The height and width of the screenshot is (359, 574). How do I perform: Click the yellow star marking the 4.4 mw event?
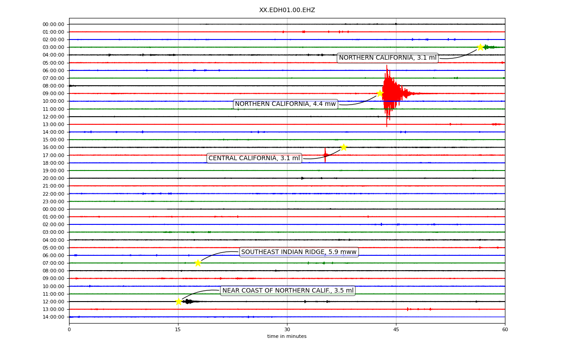380,93
